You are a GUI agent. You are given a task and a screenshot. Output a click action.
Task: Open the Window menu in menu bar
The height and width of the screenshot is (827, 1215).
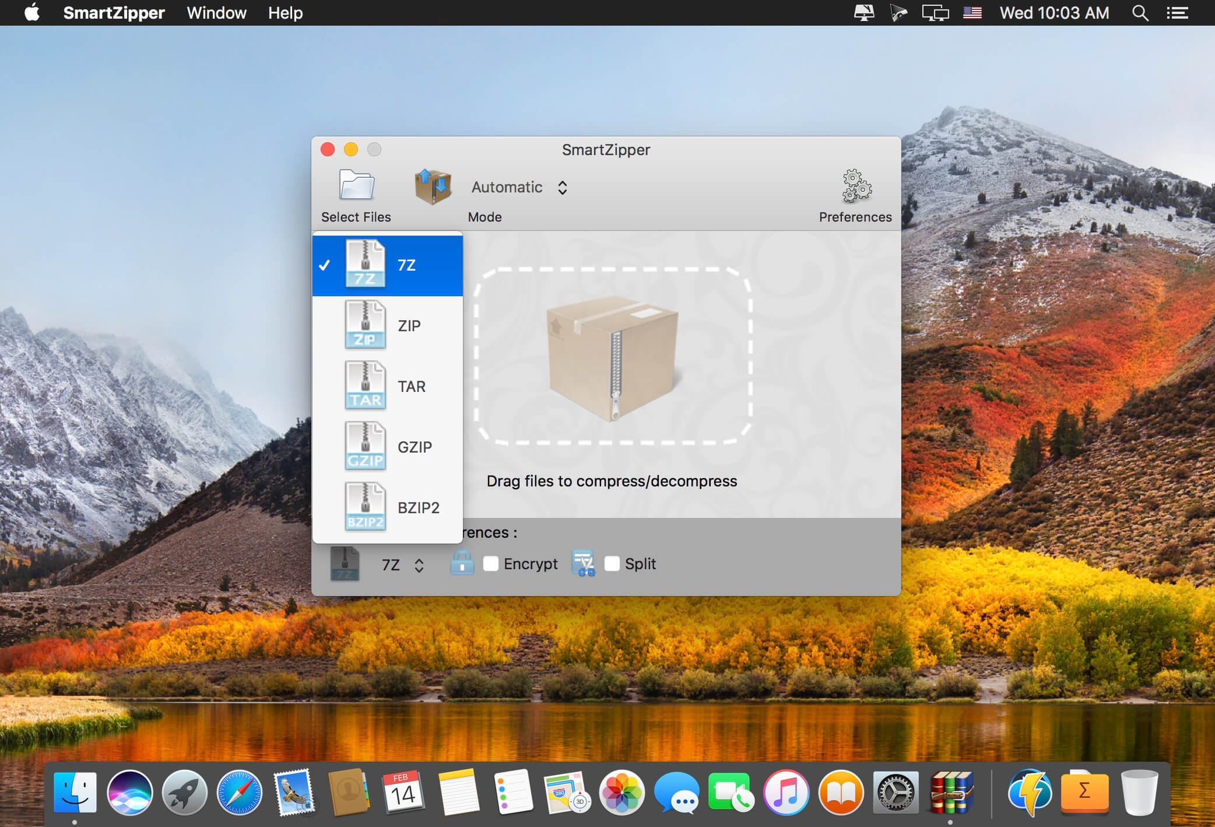[216, 13]
